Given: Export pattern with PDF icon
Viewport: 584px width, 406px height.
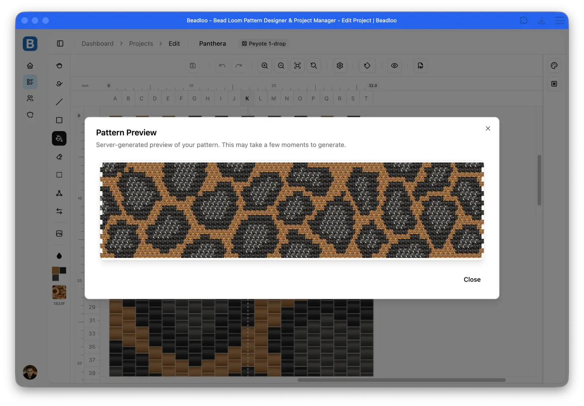Looking at the screenshot, I should [420, 66].
